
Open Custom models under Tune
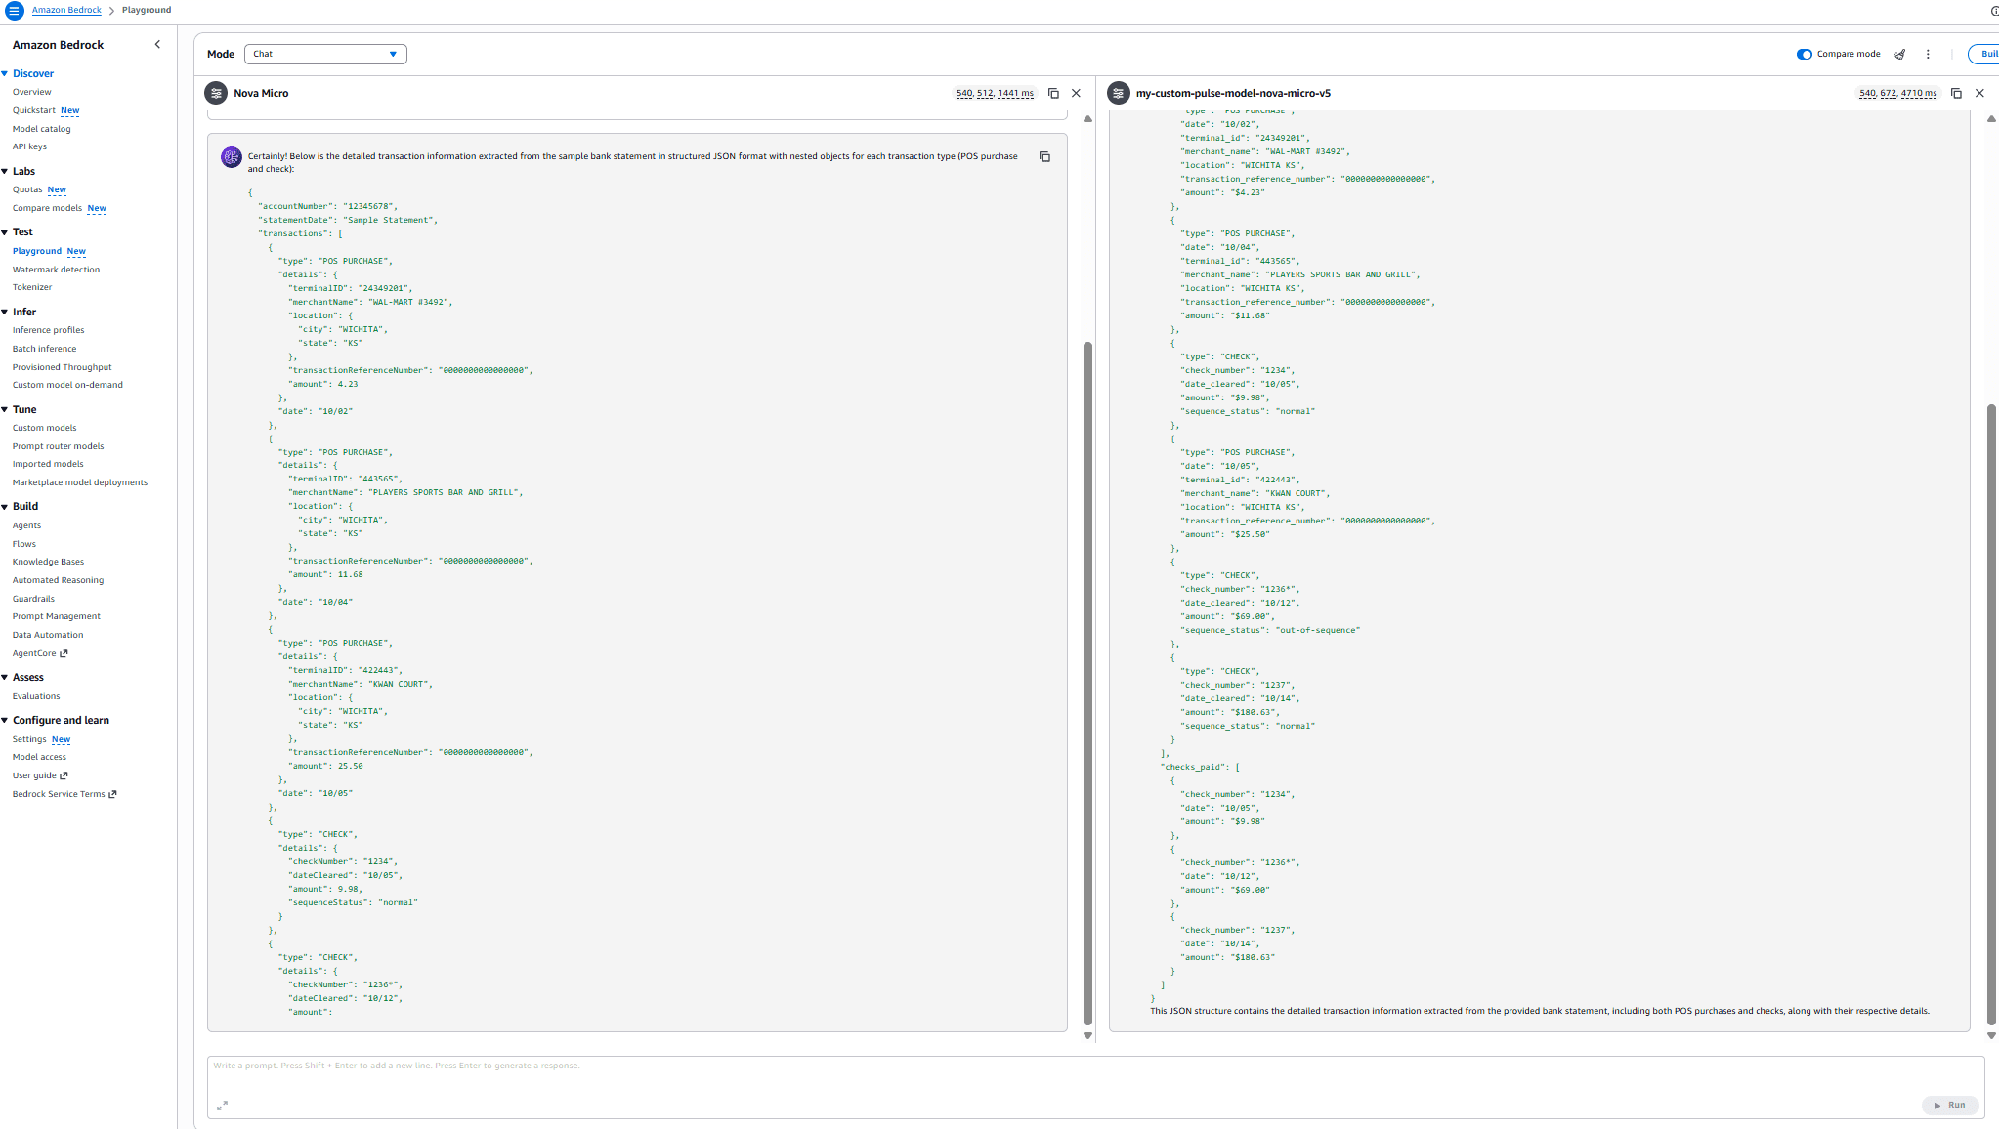coord(45,429)
